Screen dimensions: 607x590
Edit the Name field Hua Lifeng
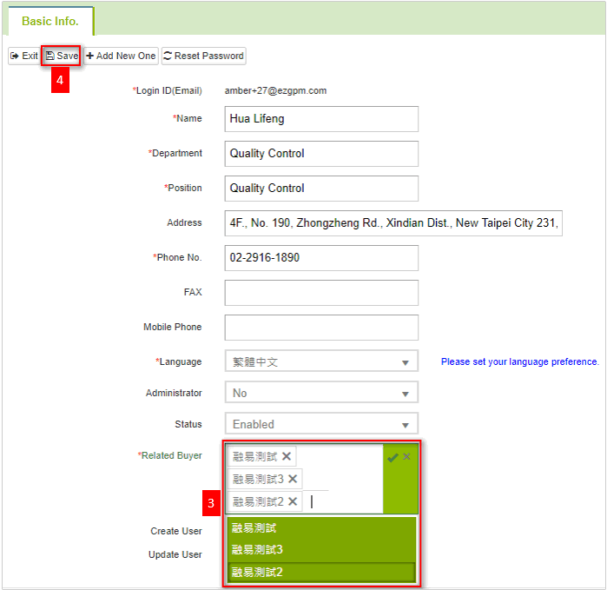[321, 119]
